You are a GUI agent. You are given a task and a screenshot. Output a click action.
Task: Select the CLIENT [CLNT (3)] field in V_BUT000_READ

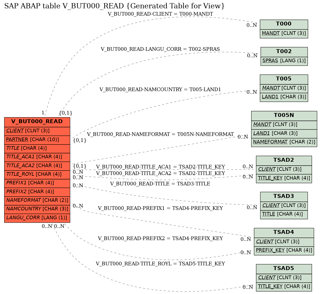[37, 131]
